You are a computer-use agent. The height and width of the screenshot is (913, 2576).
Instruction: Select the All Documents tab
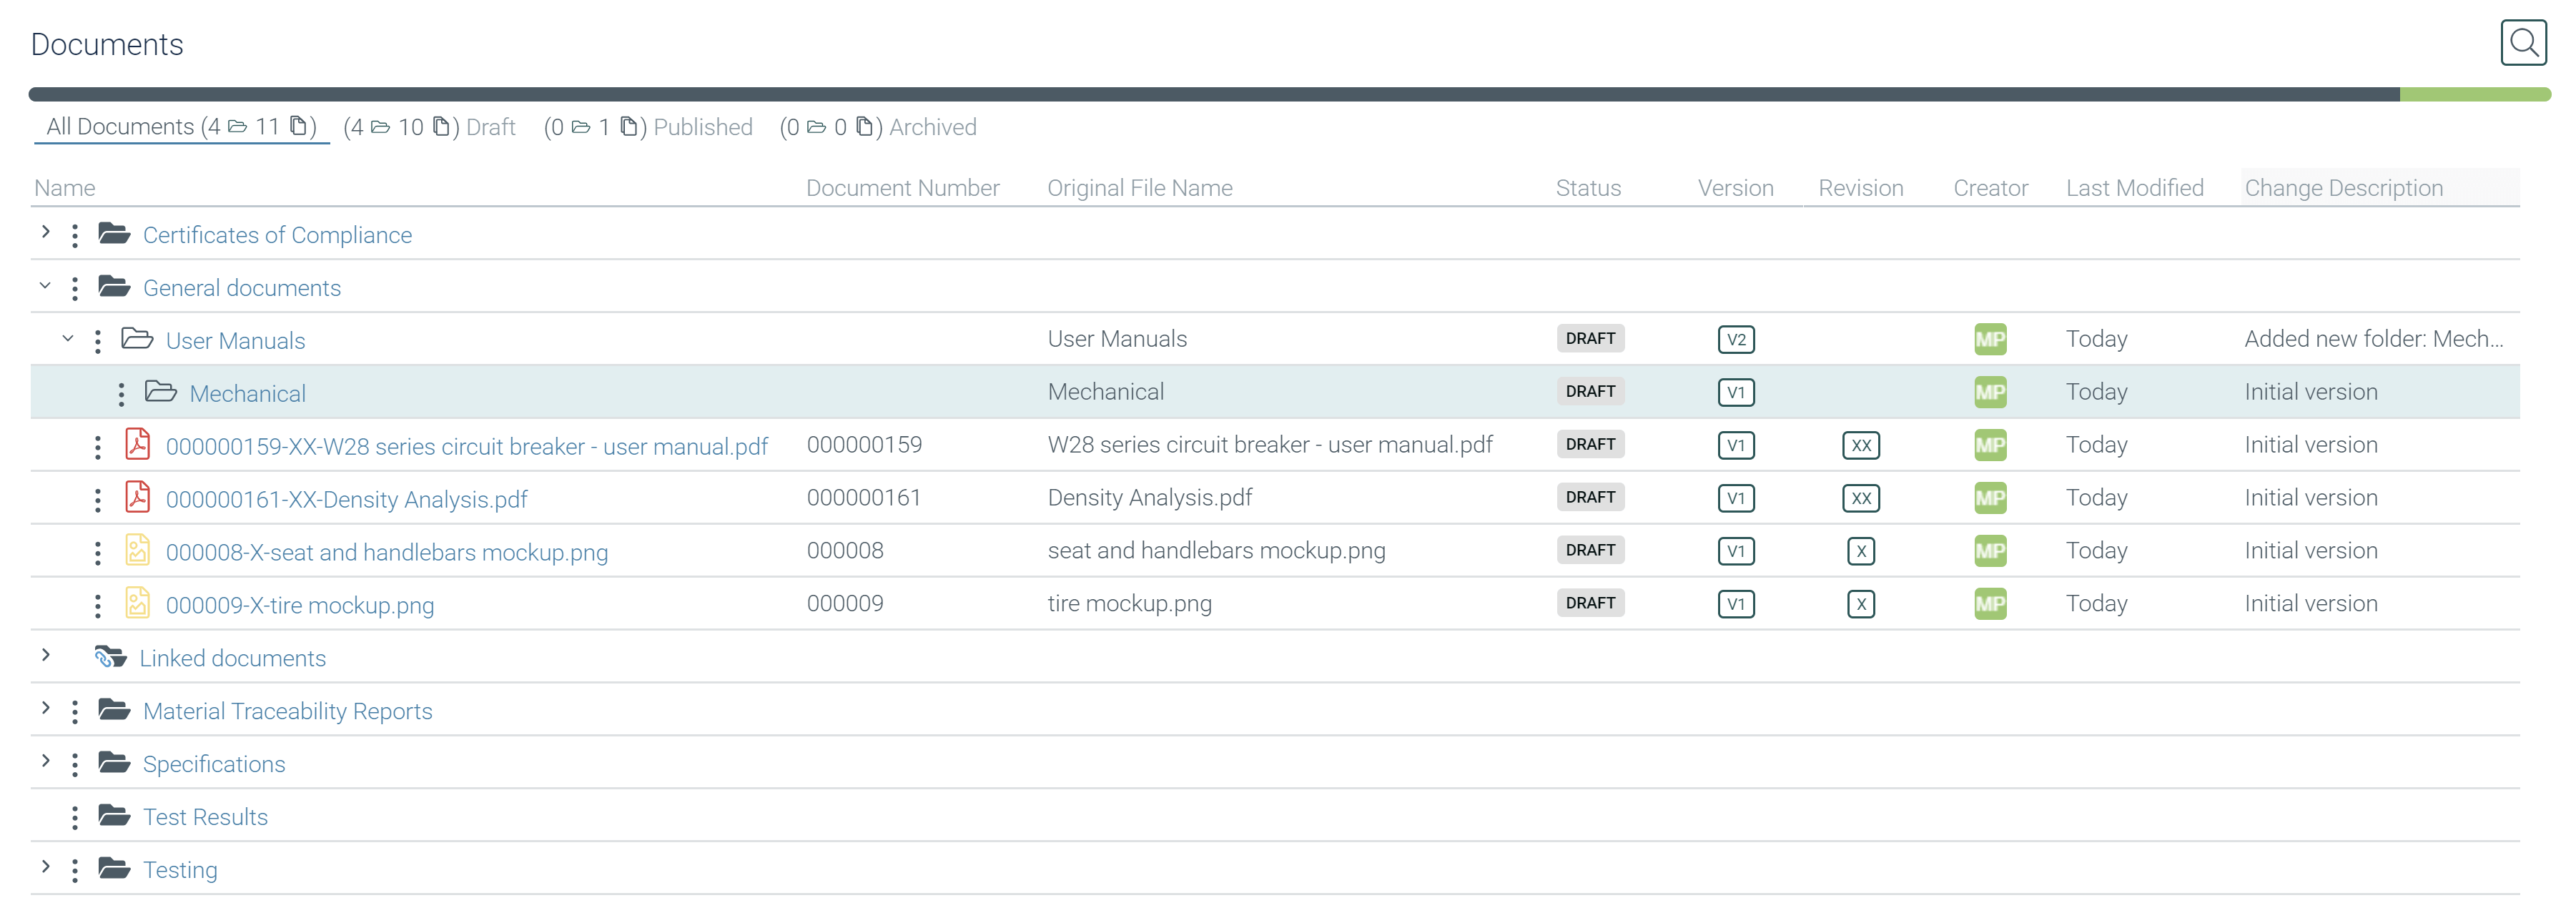point(181,127)
